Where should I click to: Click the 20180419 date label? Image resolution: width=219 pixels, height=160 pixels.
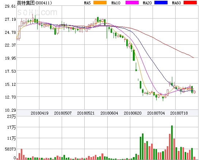tap(39, 113)
